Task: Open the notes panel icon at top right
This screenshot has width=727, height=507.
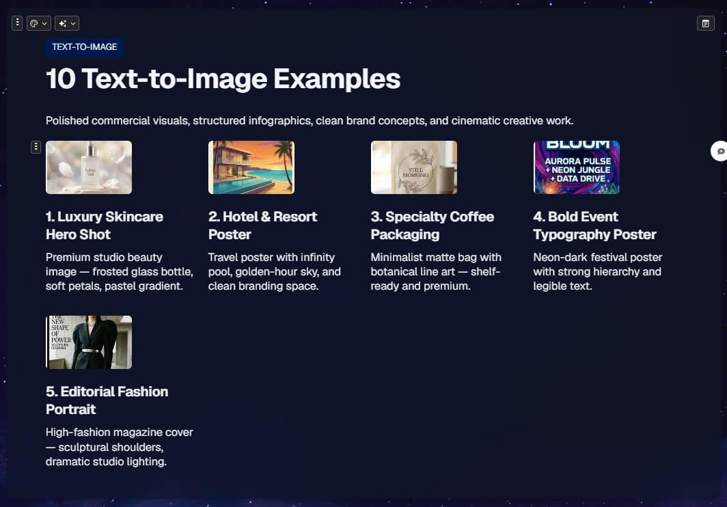Action: 705,23
